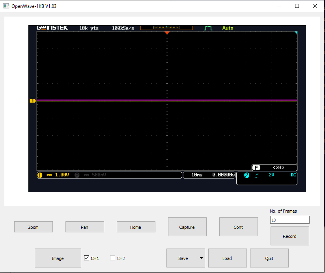
Task: Save the waveform with Save button
Action: (183, 258)
